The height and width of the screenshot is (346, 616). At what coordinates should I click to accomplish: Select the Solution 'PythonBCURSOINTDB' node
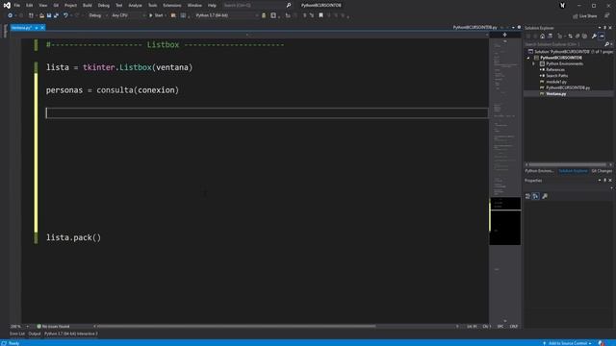point(571,51)
